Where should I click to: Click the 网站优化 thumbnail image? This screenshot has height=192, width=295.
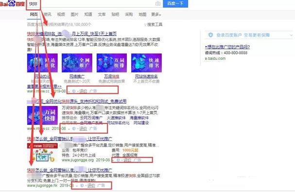point(42,63)
